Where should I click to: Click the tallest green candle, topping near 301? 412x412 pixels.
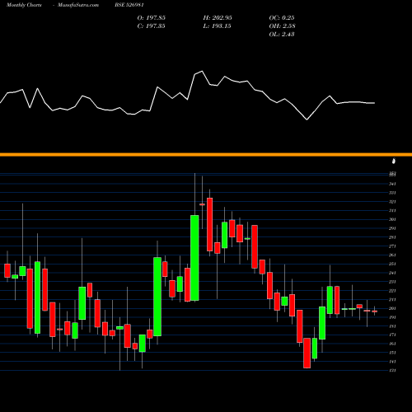(194, 258)
